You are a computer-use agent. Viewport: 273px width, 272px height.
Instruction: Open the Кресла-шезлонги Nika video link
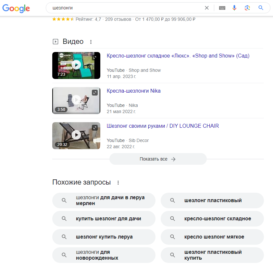134,91
